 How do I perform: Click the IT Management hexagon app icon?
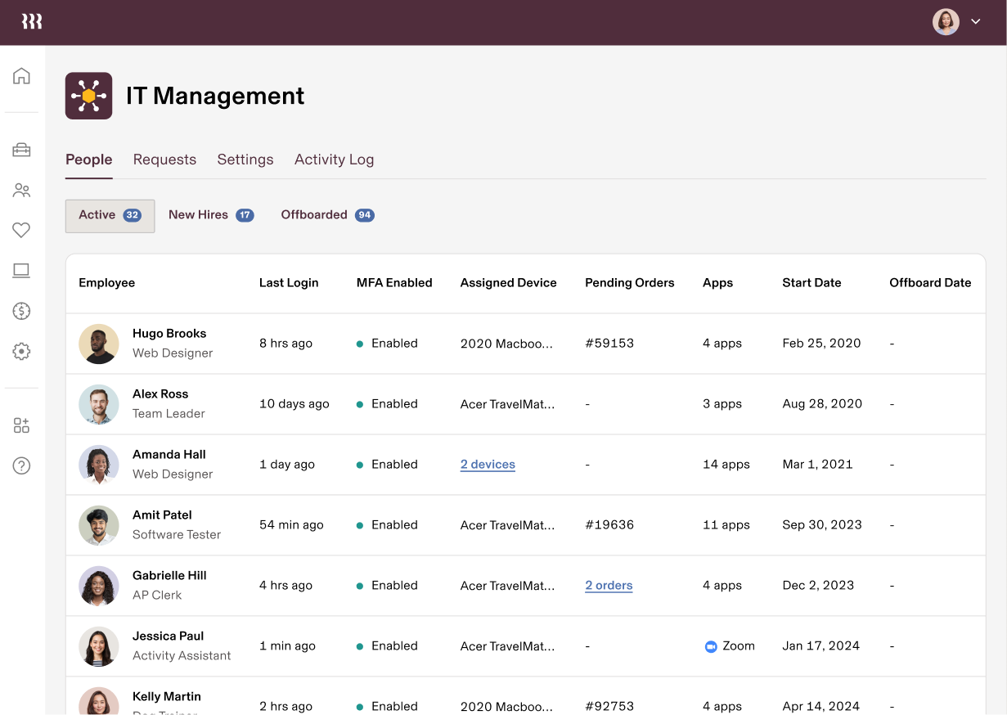coord(88,95)
